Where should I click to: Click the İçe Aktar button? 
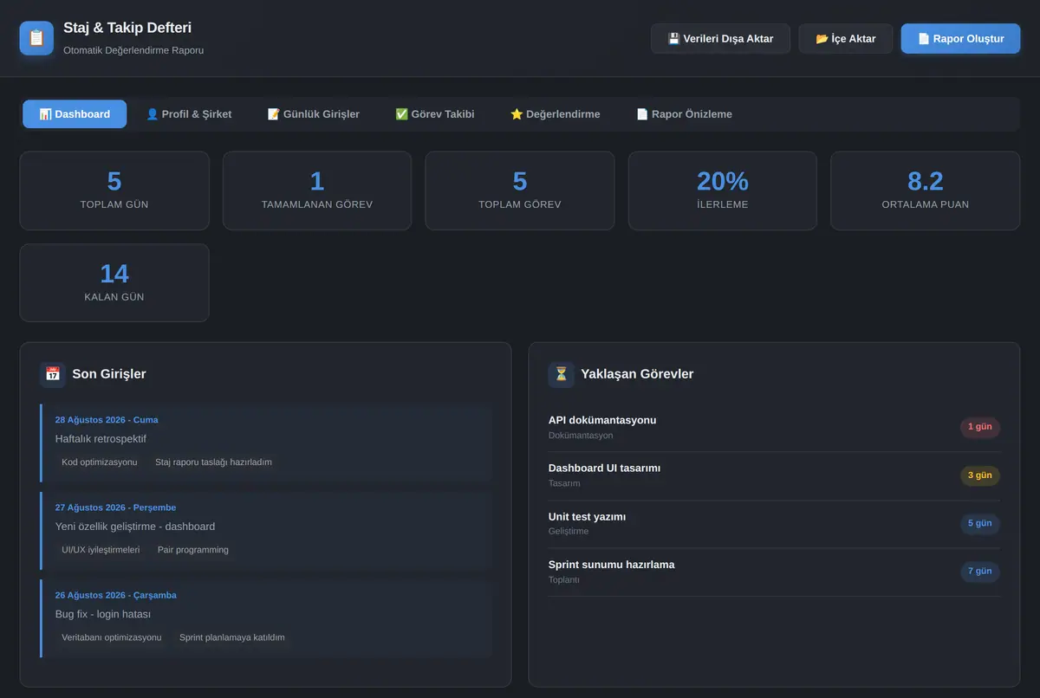click(846, 39)
